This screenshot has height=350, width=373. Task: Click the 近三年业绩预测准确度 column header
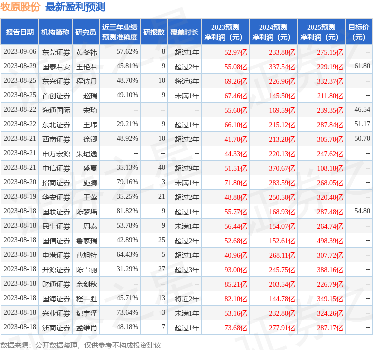point(120,32)
